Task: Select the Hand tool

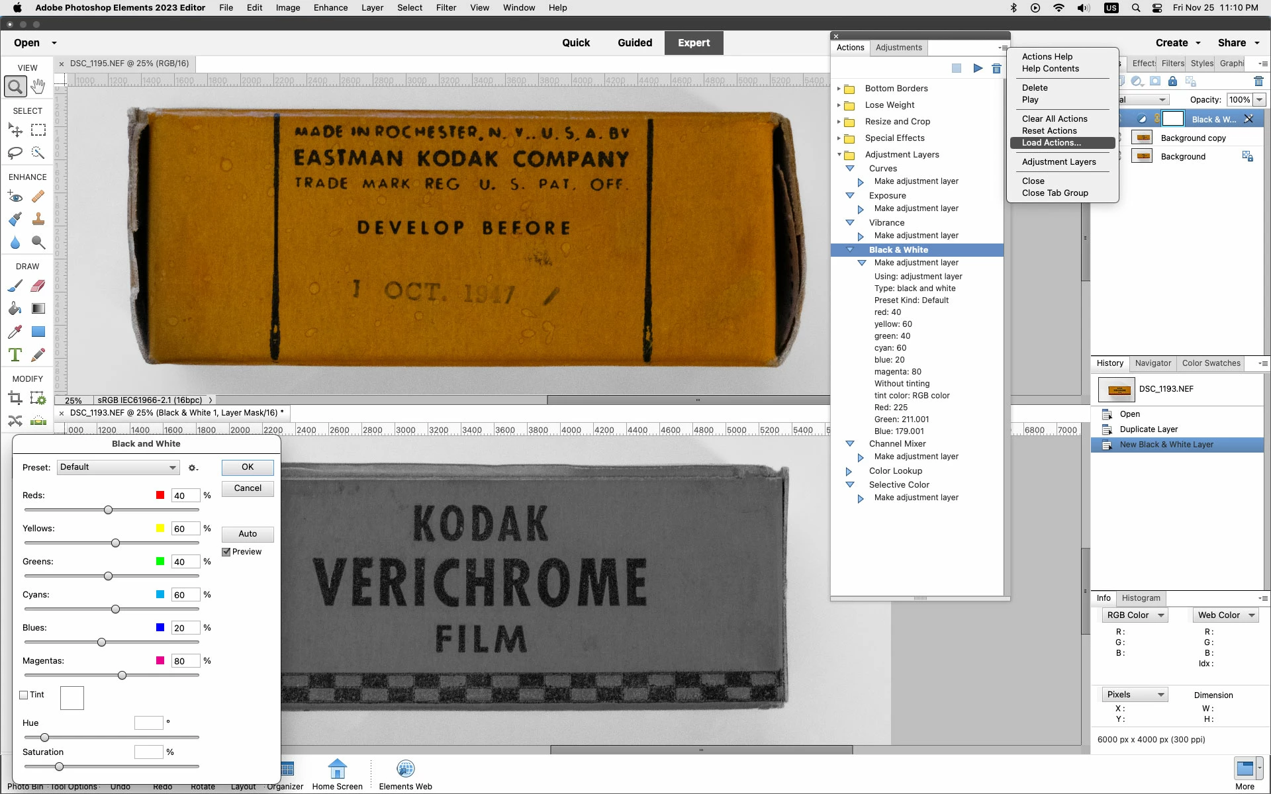Action: point(38,87)
